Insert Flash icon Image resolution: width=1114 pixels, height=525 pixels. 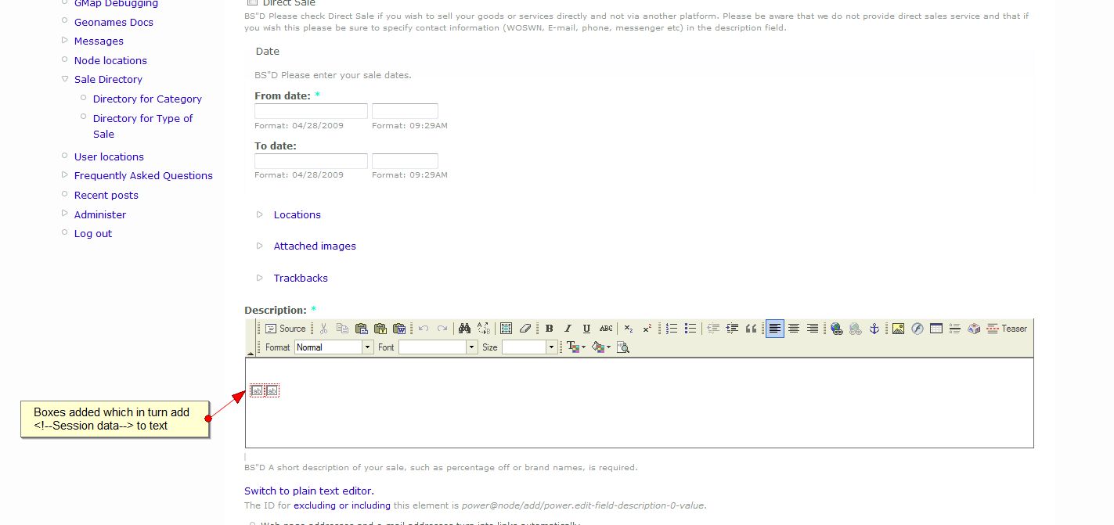click(917, 329)
